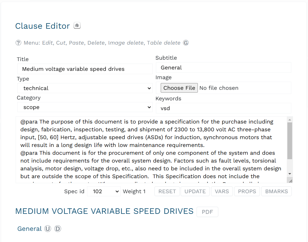This screenshot has height=242, width=308.
Task: Click the textarea resize grip handle
Action: pyautogui.click(x=291, y=181)
